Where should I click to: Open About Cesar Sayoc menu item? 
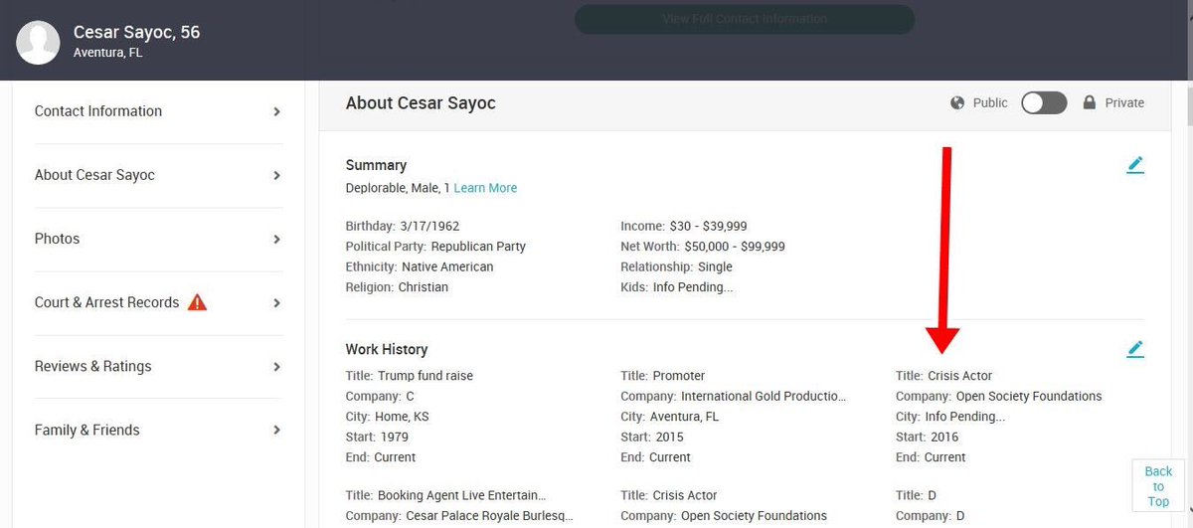tap(94, 175)
